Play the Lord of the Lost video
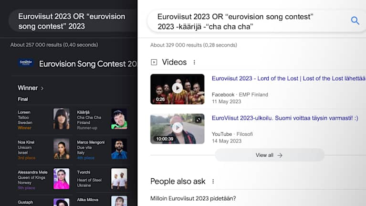366x206 pixels. click(x=177, y=88)
